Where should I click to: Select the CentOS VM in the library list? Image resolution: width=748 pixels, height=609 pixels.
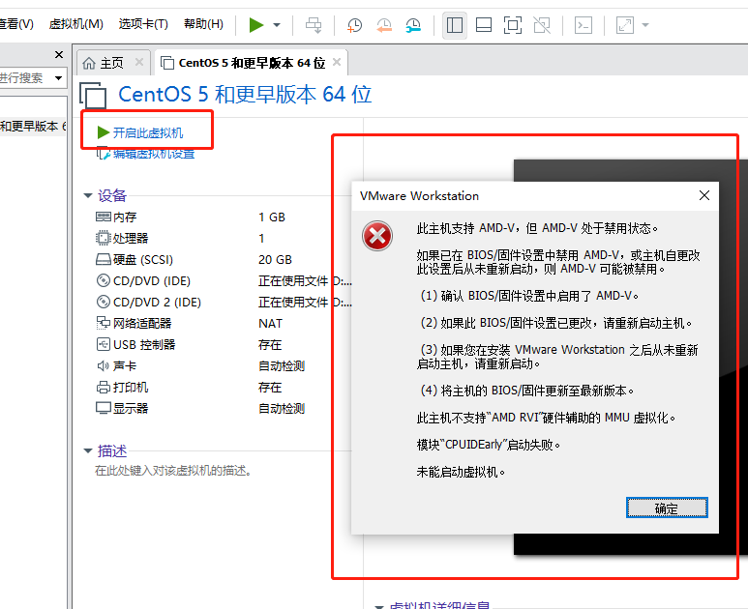click(x=33, y=127)
